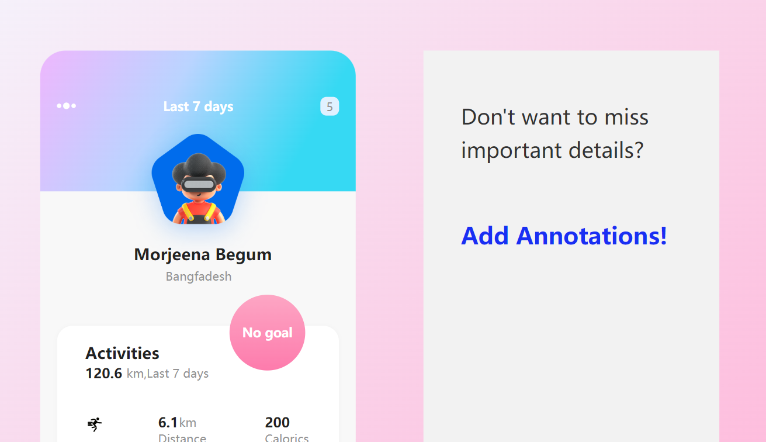
Task: Open the Activities heading
Action: tap(122, 353)
